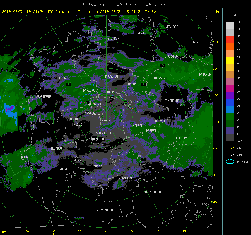This screenshot has height=235, width=251.
Task: Click the HUBLI city label
Action: [x=78, y=125]
